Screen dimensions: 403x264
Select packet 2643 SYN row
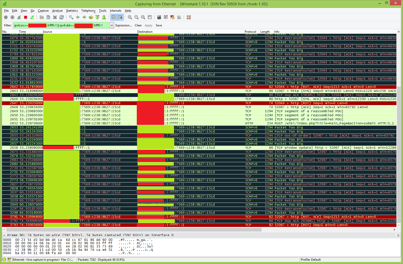[x=199, y=91]
